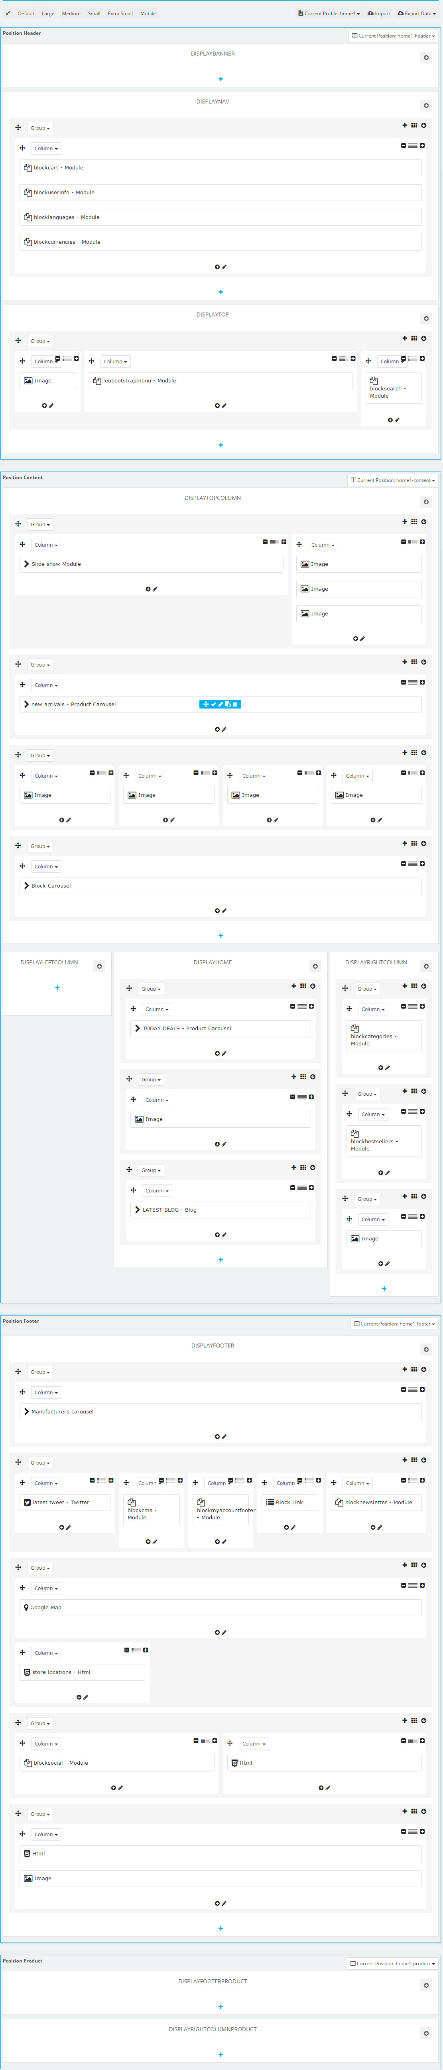Screen dimensions: 443x2070
Task: Click the gear icon of DISPLAYBANNER hook
Action: pos(426,57)
